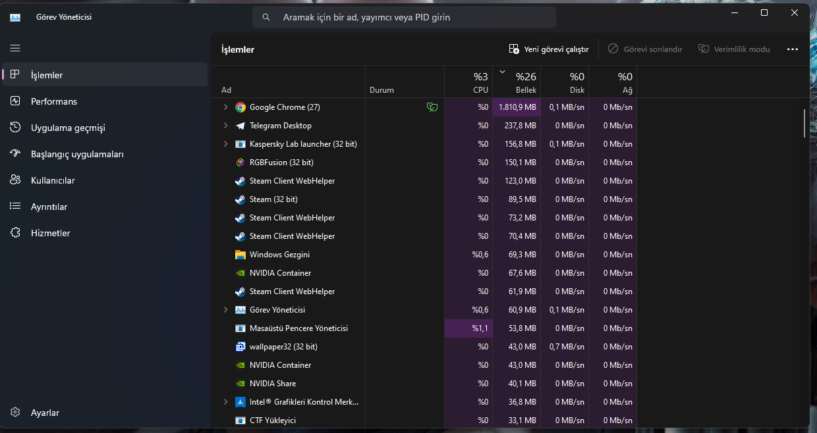Click the 0,7 MB/sn disk cell
This screenshot has height=433, width=817.
(565, 347)
